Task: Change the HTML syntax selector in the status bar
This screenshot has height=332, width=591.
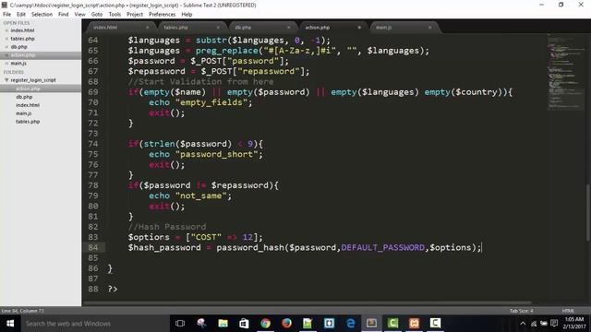Action: point(568,311)
